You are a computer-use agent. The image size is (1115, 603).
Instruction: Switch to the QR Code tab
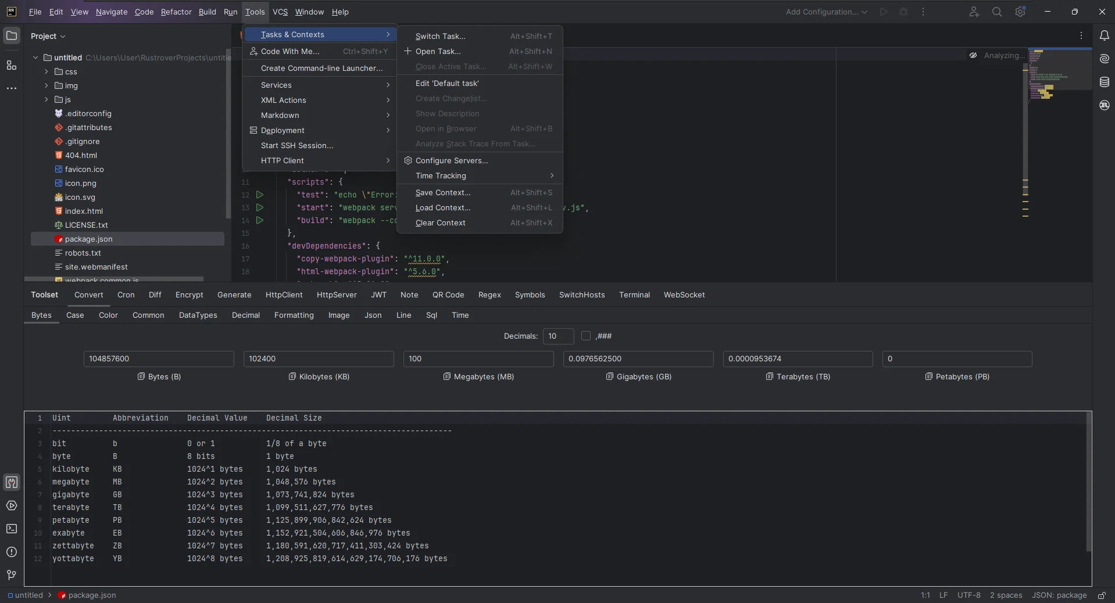pos(448,295)
